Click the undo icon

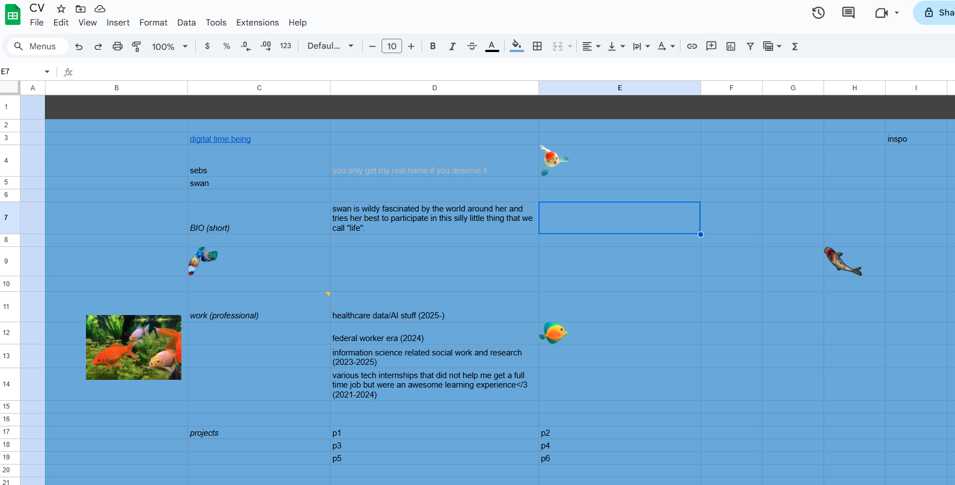79,47
